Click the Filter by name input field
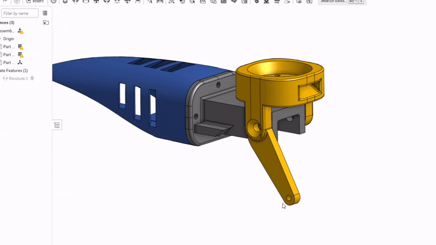436x245 pixels. (20, 13)
